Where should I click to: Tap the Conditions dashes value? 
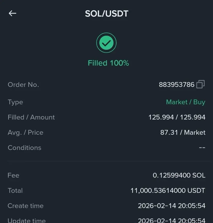tap(202, 148)
